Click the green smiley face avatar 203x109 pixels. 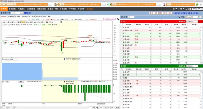(109, 5)
